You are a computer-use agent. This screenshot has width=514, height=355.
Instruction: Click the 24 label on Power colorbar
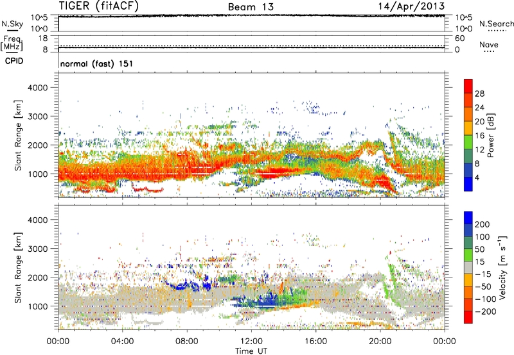coord(479,108)
